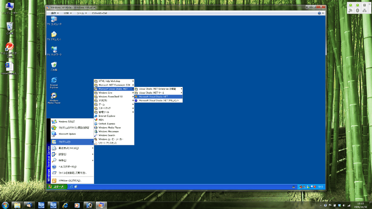This screenshot has width=372, height=209.
Task: Click the IE quick launch icon in XP taskbar
Action: pos(72,187)
